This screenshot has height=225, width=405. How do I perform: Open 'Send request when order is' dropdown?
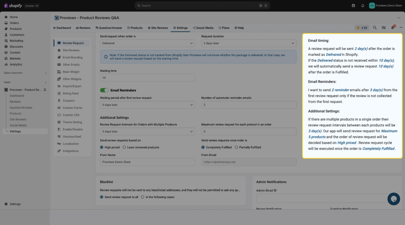coord(148,43)
